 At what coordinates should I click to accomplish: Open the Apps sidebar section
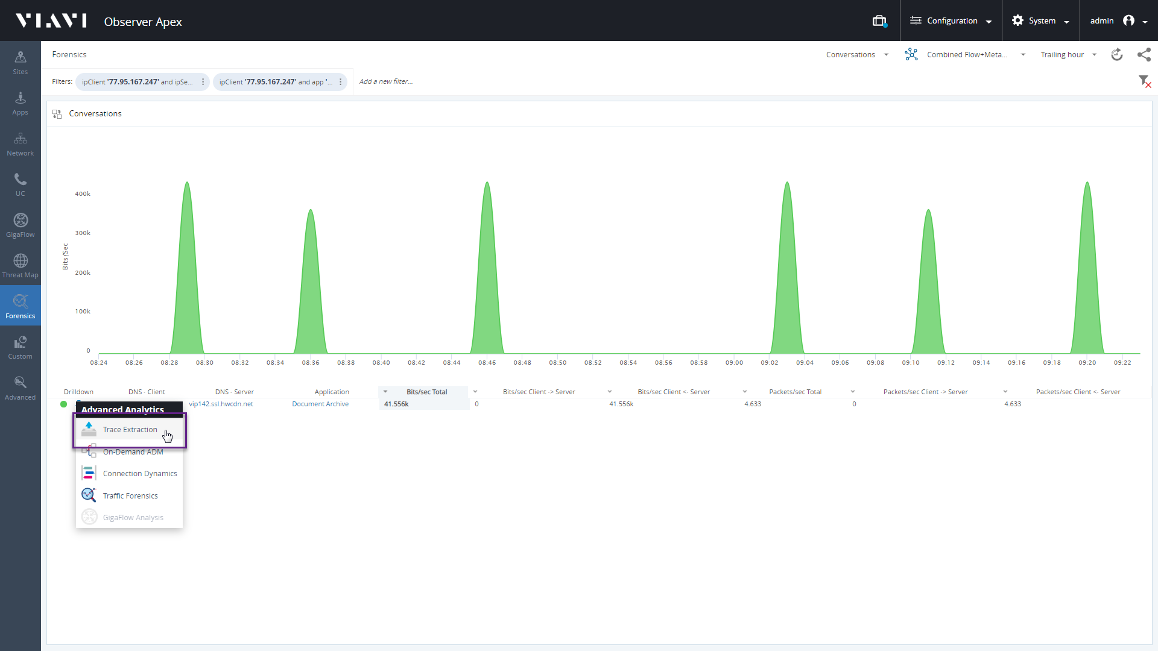(x=21, y=103)
